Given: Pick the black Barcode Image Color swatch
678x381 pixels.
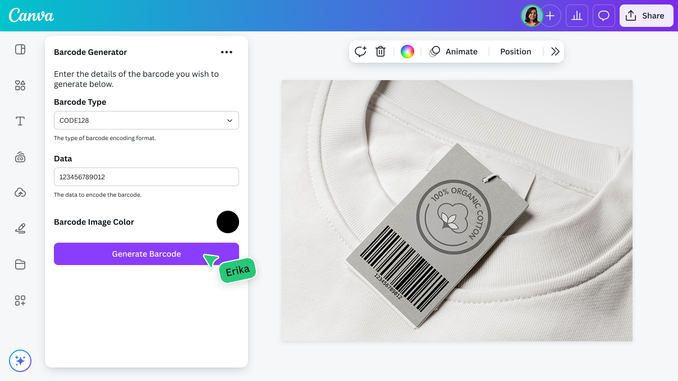Looking at the screenshot, I should point(228,222).
